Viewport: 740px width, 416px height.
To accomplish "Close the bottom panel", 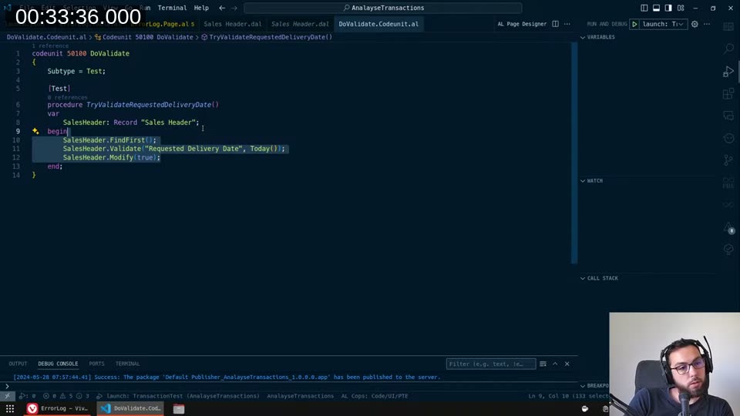I will (567, 364).
